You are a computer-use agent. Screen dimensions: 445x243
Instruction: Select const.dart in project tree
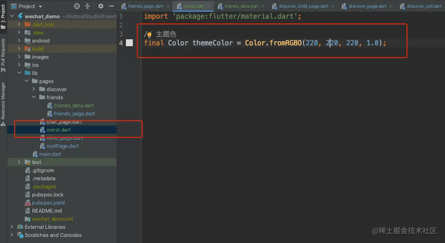click(58, 130)
